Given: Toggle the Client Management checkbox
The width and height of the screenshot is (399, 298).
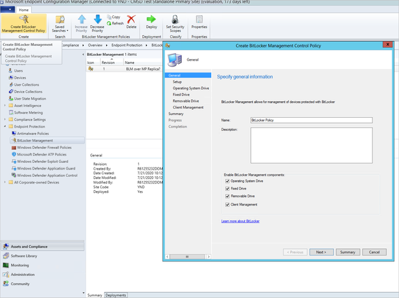Looking at the screenshot, I should pos(228,204).
